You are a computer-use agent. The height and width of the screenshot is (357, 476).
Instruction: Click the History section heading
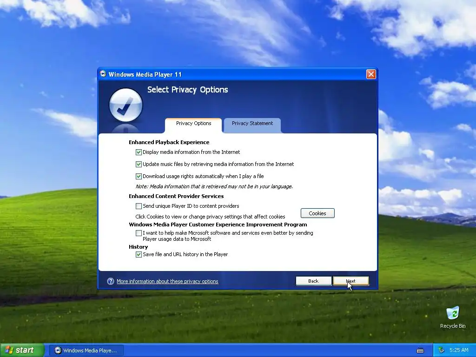tap(138, 247)
